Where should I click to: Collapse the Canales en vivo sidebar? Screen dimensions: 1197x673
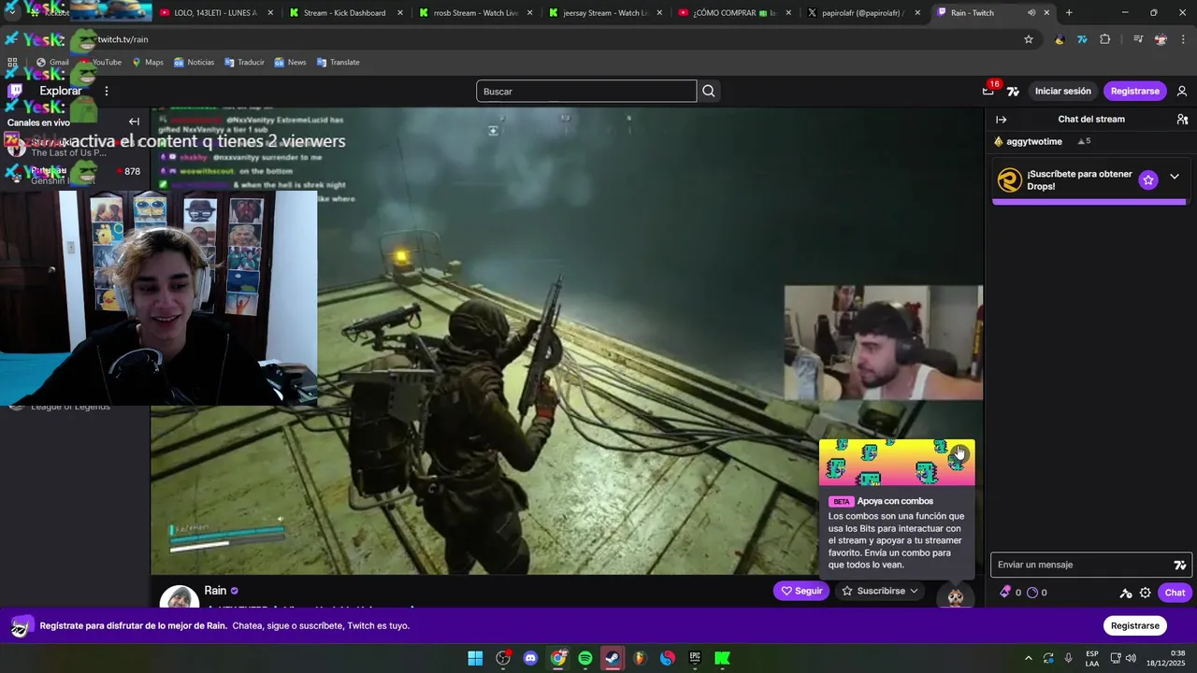pyautogui.click(x=134, y=122)
